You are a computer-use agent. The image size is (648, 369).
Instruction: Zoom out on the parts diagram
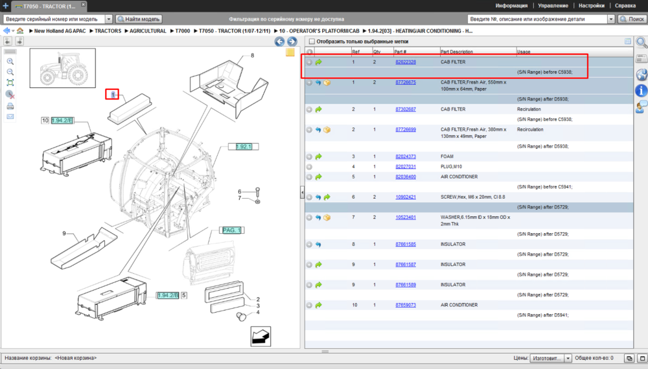pyautogui.click(x=10, y=72)
